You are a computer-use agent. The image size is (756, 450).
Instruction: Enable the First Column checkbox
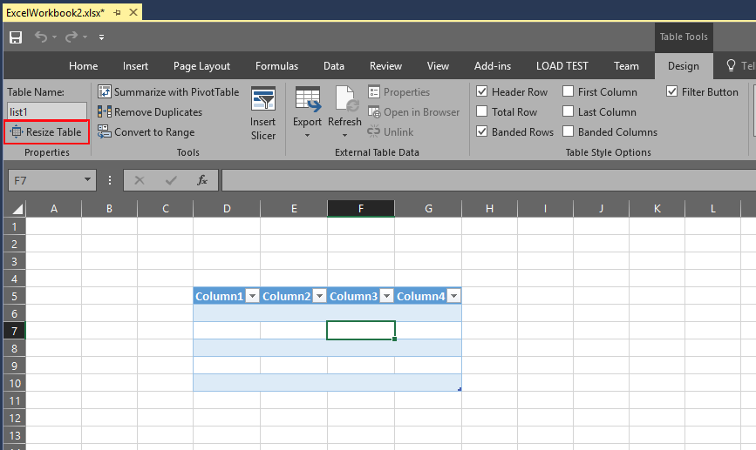(x=568, y=91)
